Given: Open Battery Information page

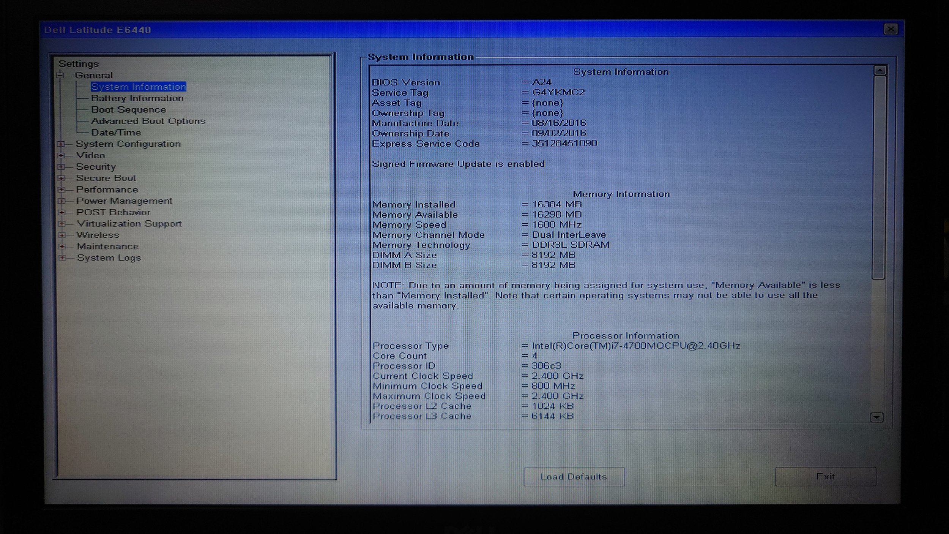Looking at the screenshot, I should tap(137, 98).
